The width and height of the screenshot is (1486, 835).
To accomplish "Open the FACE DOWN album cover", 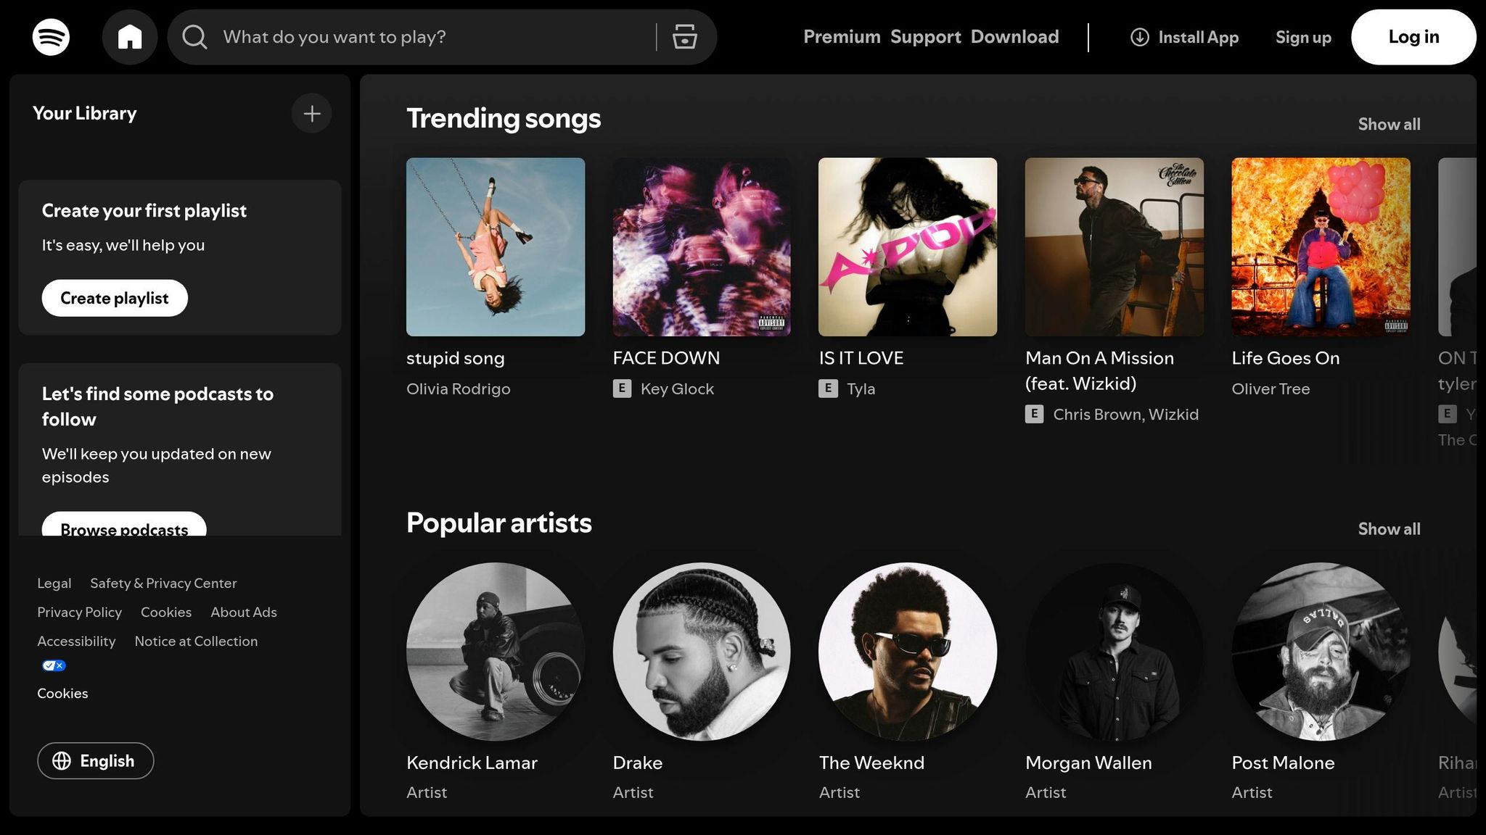I will point(702,247).
